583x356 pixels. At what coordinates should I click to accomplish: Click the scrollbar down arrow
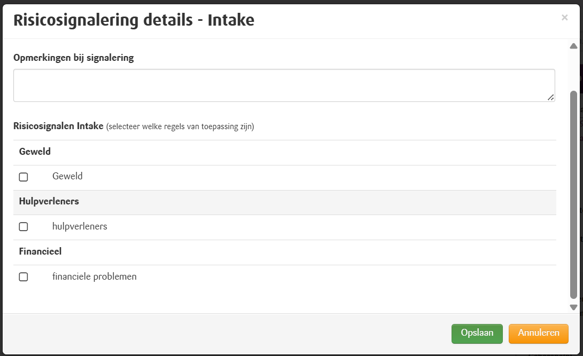coord(574,307)
